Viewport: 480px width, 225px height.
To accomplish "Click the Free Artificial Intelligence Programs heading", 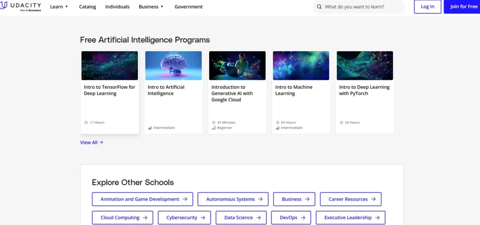I will coord(145,40).
